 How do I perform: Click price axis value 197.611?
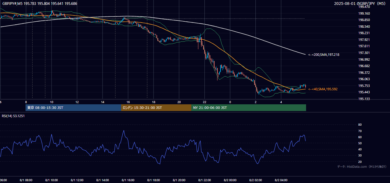click(x=364, y=46)
